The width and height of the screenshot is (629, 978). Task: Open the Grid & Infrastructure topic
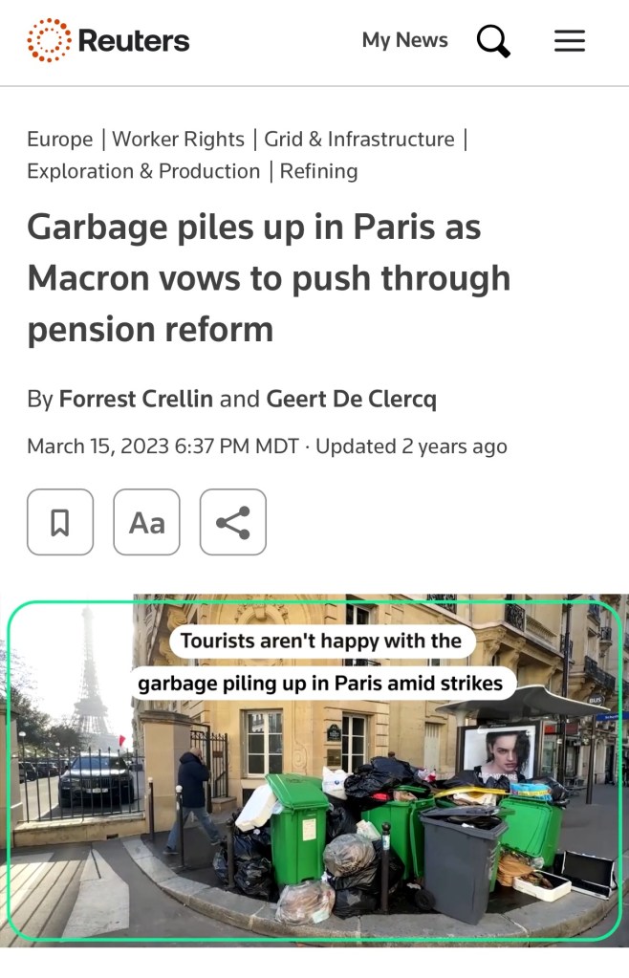pyautogui.click(x=359, y=139)
